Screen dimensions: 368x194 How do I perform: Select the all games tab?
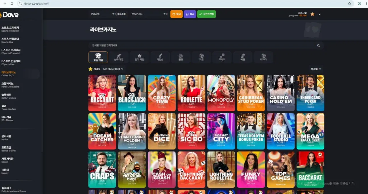[98, 57]
